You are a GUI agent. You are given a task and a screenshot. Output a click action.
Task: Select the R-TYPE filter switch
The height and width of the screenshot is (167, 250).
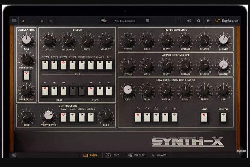(54, 65)
